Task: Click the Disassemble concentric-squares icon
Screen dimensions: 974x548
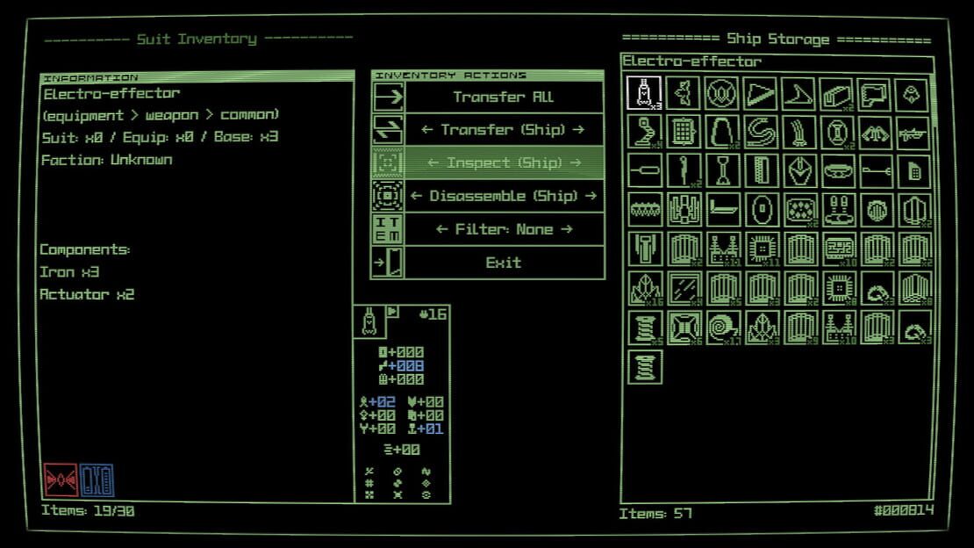Action: point(388,196)
